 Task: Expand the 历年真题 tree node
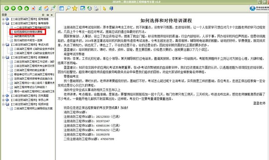pyautogui.click(x=3, y=96)
